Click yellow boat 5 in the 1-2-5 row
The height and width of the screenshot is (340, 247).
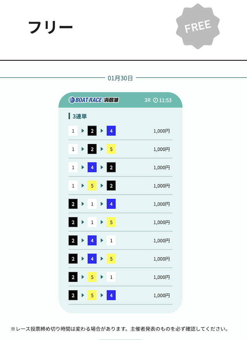coord(111,149)
